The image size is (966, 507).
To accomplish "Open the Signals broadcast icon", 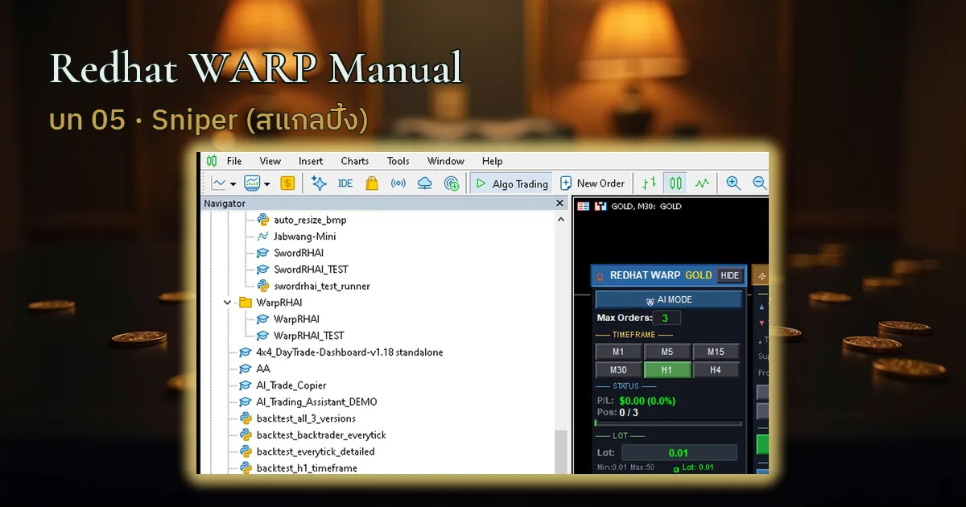I will (x=398, y=183).
